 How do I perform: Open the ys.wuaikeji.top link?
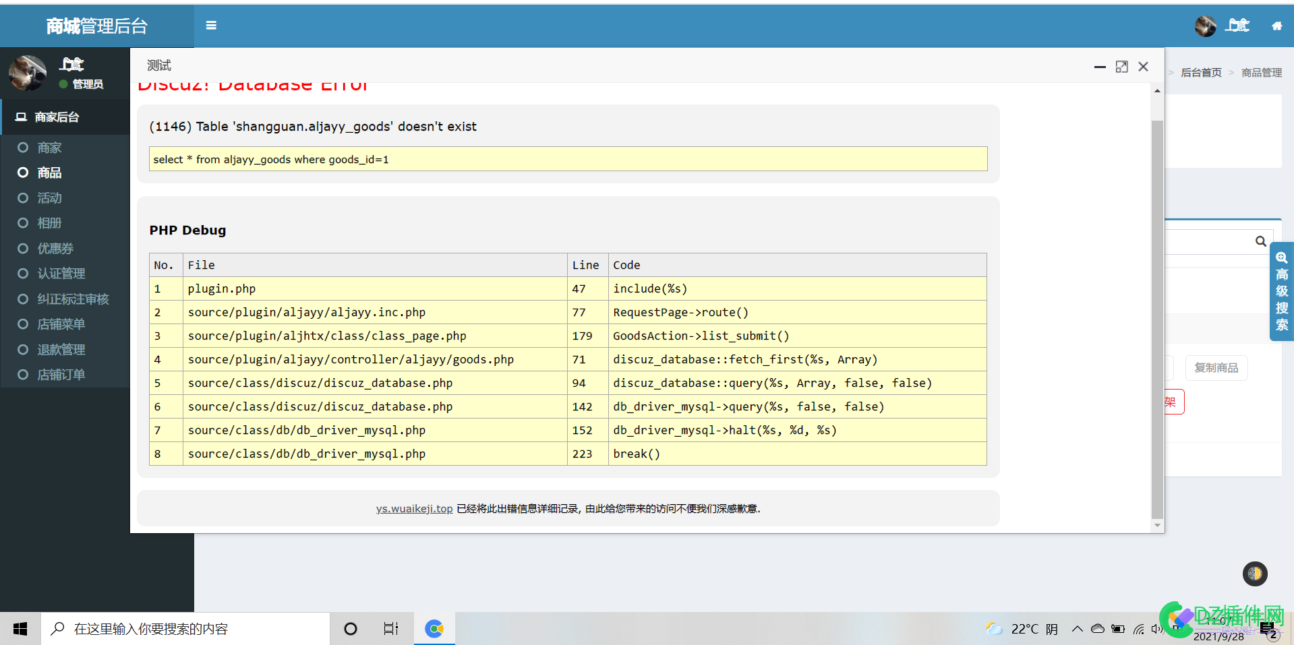[414, 509]
